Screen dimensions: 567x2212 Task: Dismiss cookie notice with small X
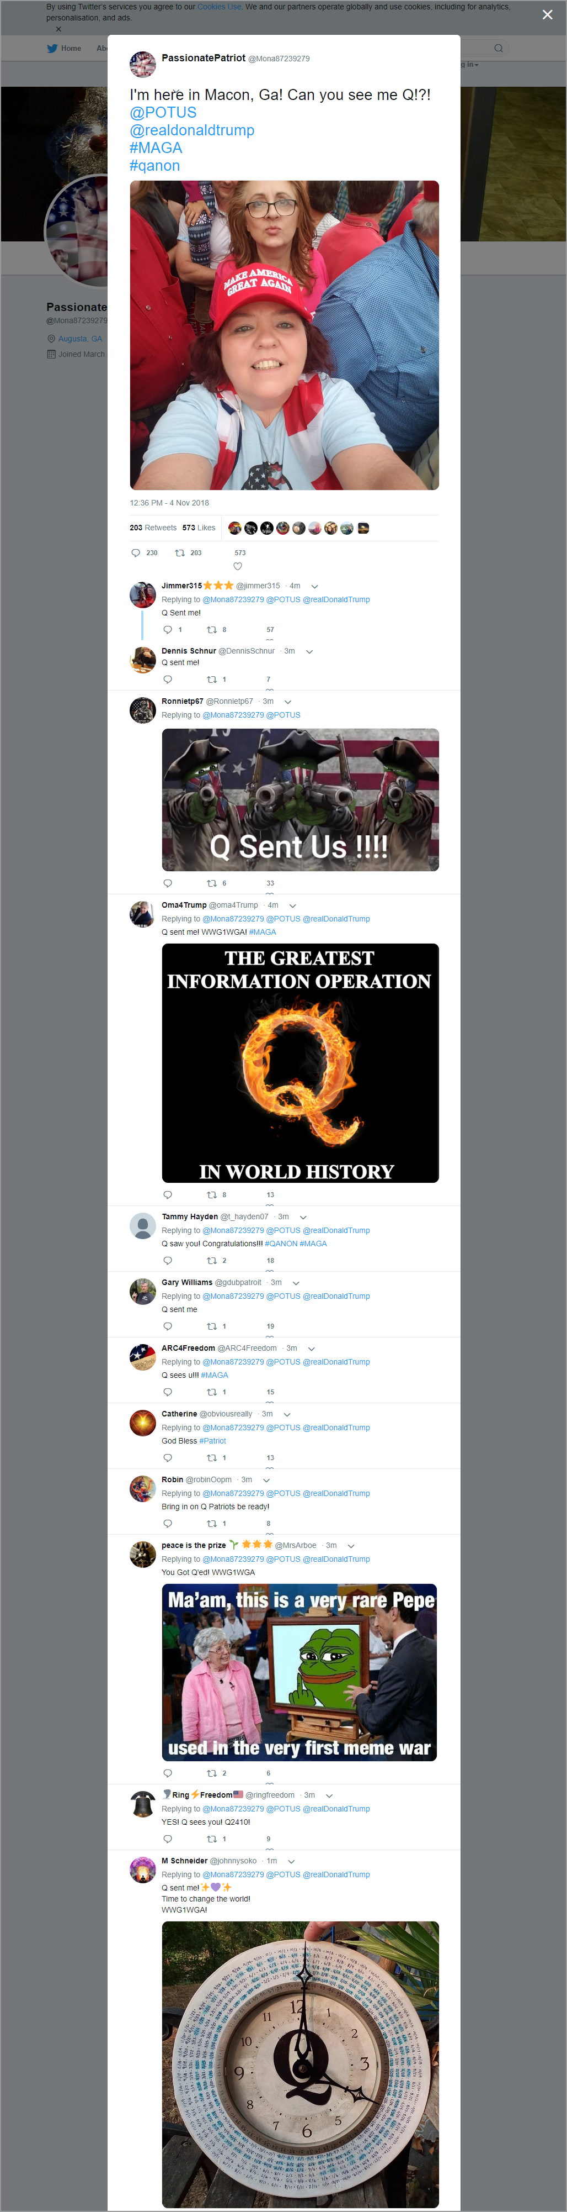58,29
